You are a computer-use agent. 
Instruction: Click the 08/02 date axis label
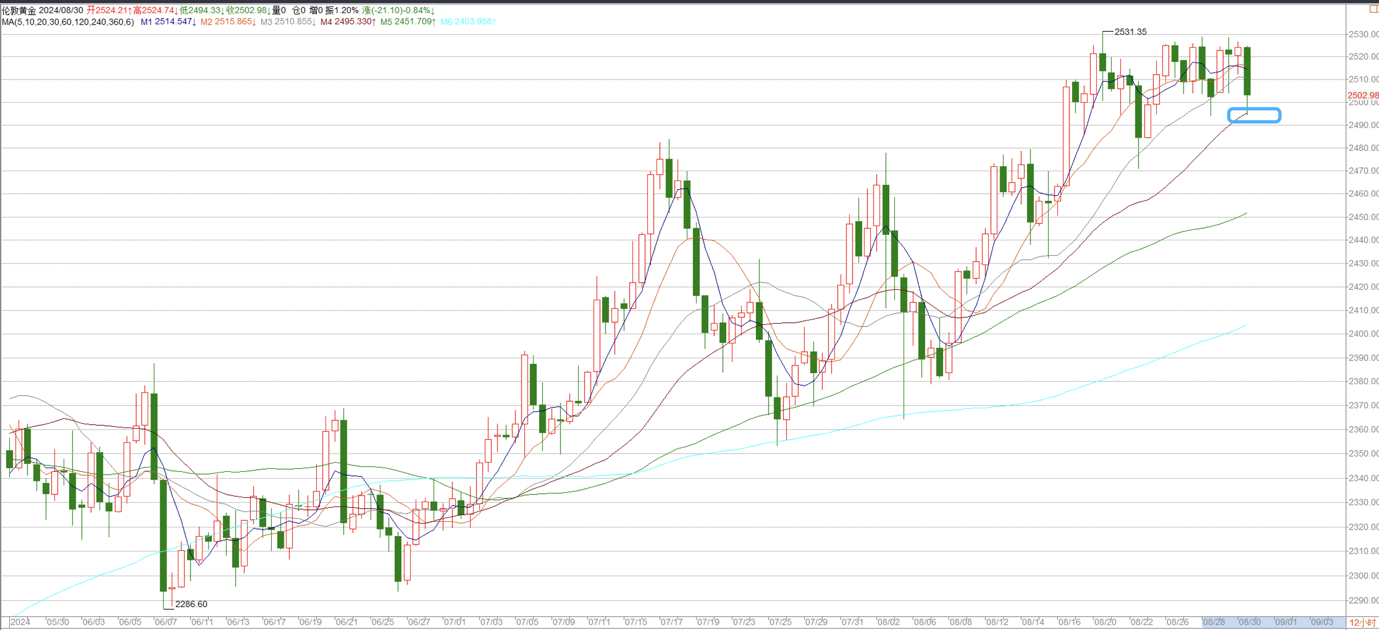tap(888, 622)
